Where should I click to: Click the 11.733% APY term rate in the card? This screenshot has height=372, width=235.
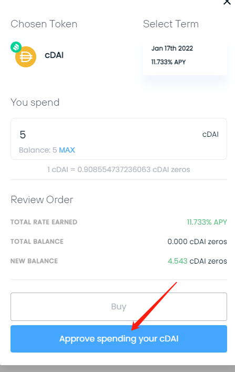click(168, 62)
